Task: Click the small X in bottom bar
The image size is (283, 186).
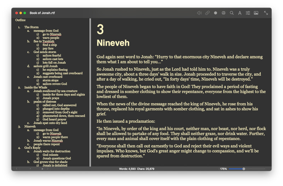Action: click(x=42, y=169)
